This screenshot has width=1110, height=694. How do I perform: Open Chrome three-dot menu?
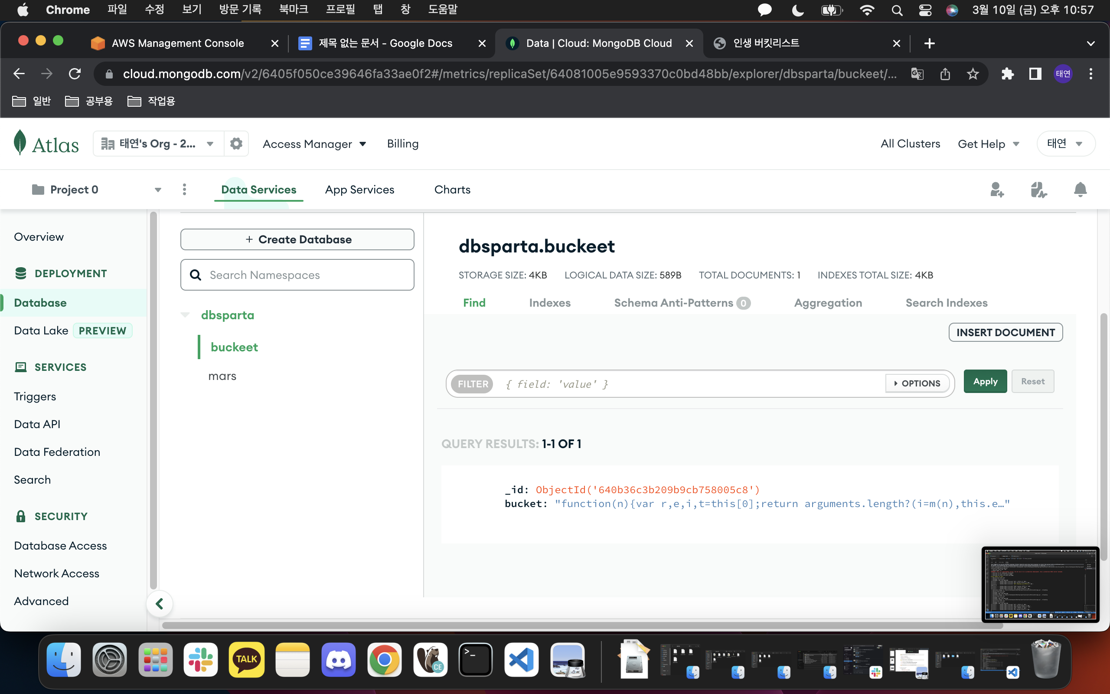1091,73
